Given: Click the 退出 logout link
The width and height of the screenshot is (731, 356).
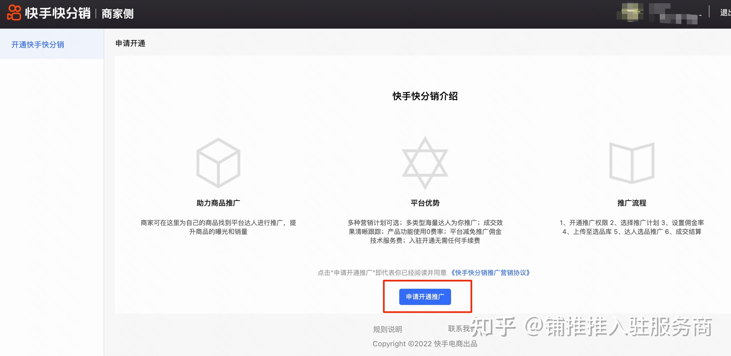Looking at the screenshot, I should (x=725, y=12).
